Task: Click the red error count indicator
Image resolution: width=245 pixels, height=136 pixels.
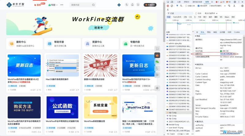Action: pos(217,2)
